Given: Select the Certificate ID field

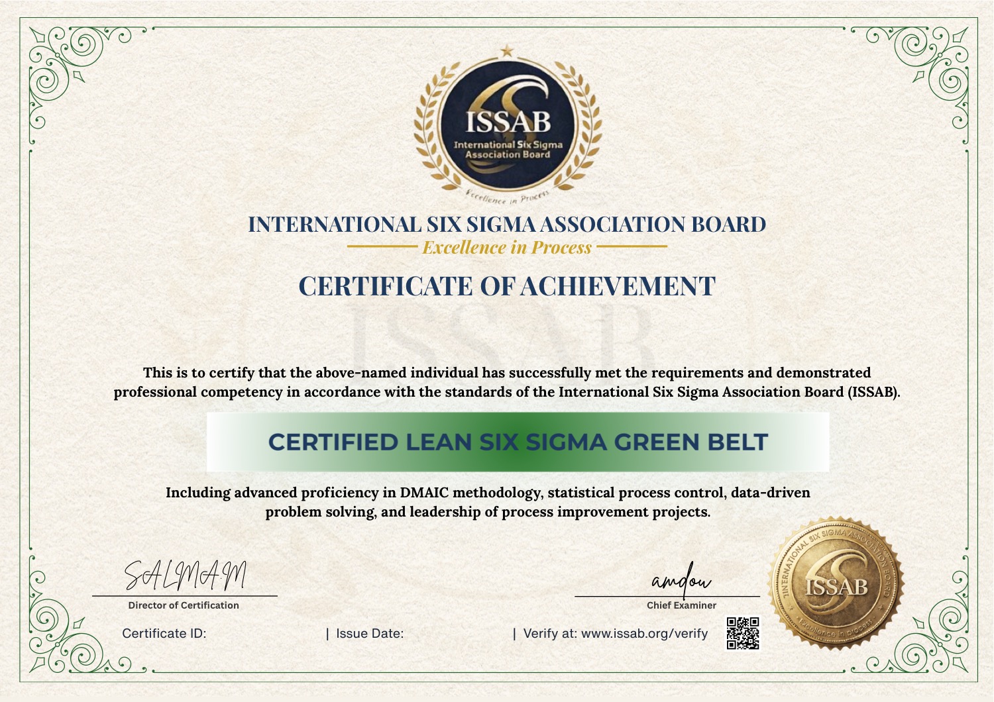Looking at the screenshot, I should coord(166,632).
